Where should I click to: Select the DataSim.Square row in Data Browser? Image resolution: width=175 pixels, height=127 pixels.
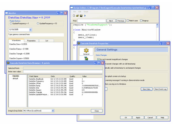click(x=65, y=90)
